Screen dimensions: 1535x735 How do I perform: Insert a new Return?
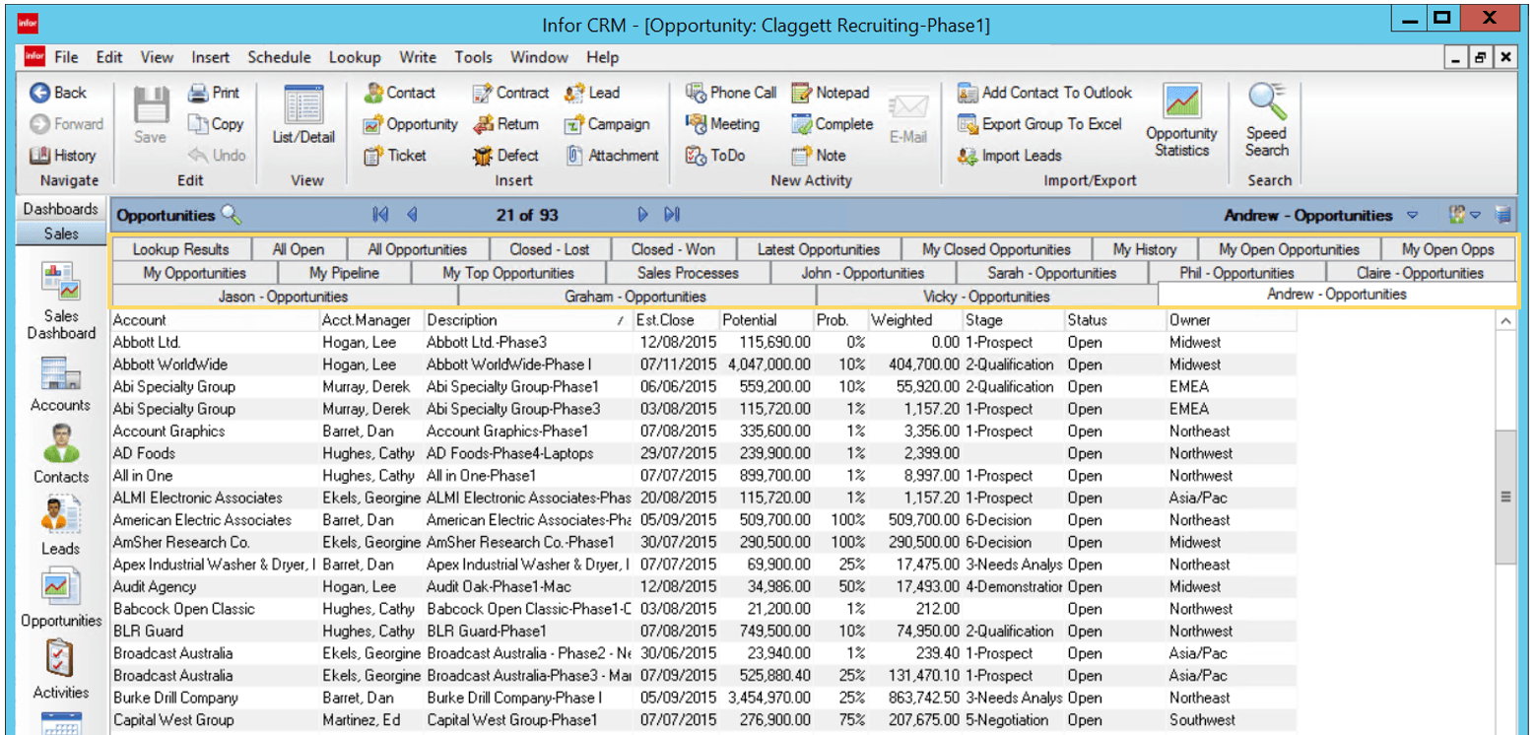click(505, 124)
